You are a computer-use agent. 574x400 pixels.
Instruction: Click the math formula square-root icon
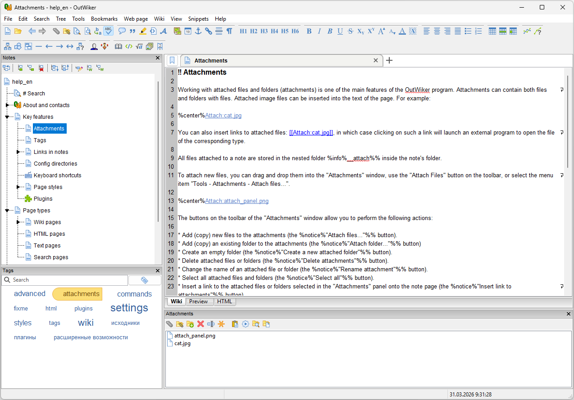click(139, 46)
